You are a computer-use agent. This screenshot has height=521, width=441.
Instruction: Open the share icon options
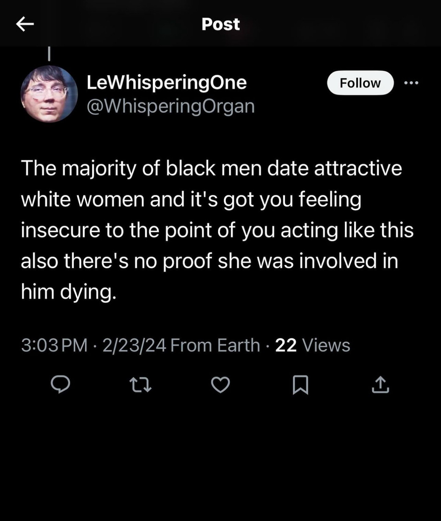pos(380,385)
